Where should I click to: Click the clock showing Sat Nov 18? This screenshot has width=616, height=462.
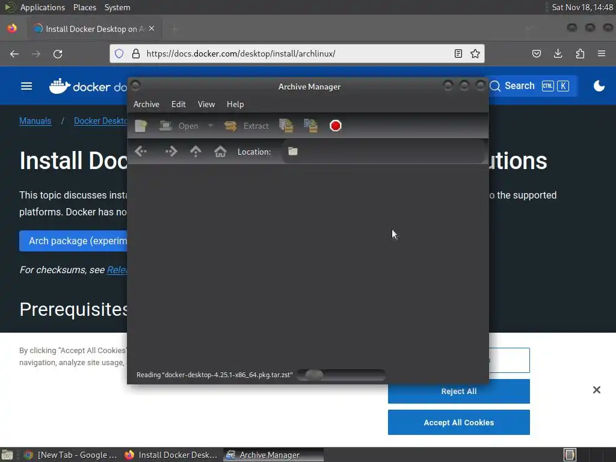click(x=582, y=7)
